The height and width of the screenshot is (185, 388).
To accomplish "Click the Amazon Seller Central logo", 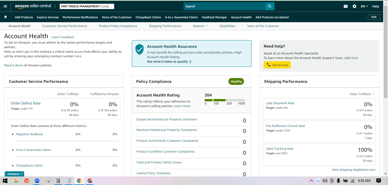I will (x=33, y=6).
